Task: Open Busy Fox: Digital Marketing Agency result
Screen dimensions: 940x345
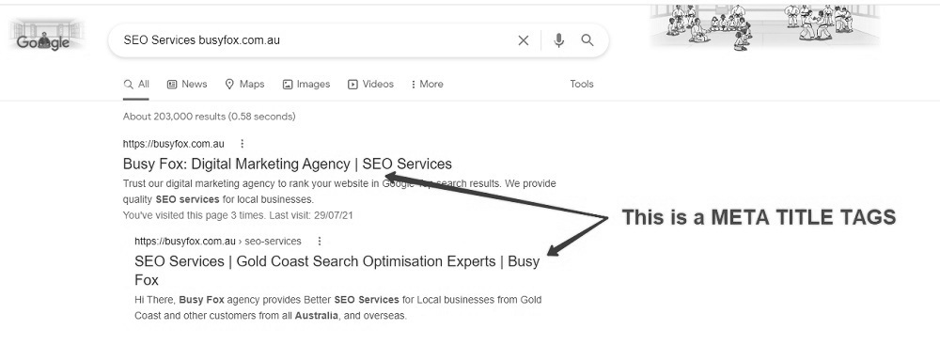Action: (287, 164)
